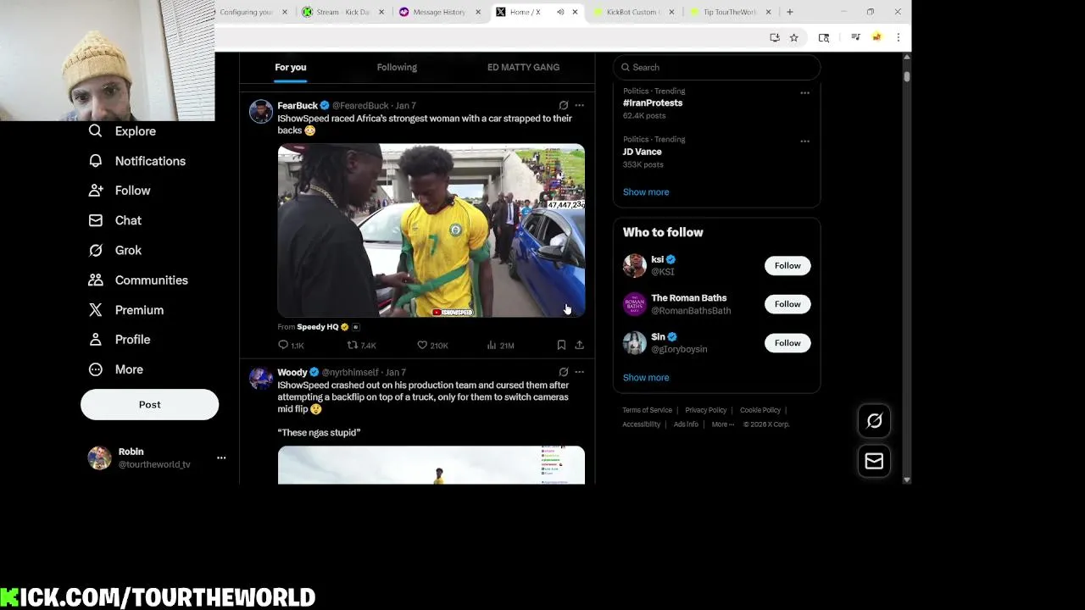Open options for JD Vance trend
Image resolution: width=1085 pixels, height=610 pixels.
click(804, 141)
